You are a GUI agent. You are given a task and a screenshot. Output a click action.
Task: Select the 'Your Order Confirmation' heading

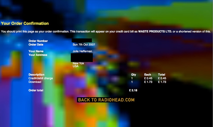click(x=25, y=23)
